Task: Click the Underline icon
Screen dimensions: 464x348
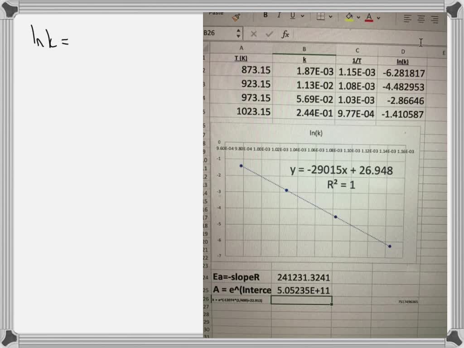Action: 292,16
